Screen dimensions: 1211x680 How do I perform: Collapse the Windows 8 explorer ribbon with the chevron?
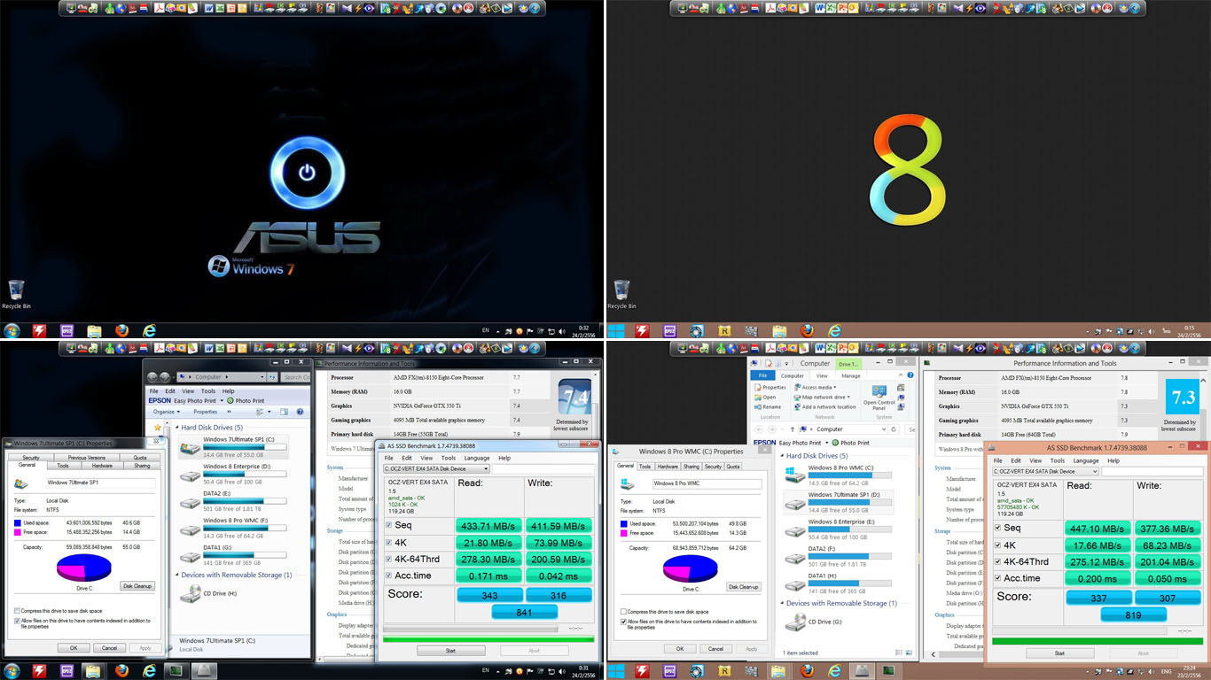[x=902, y=375]
